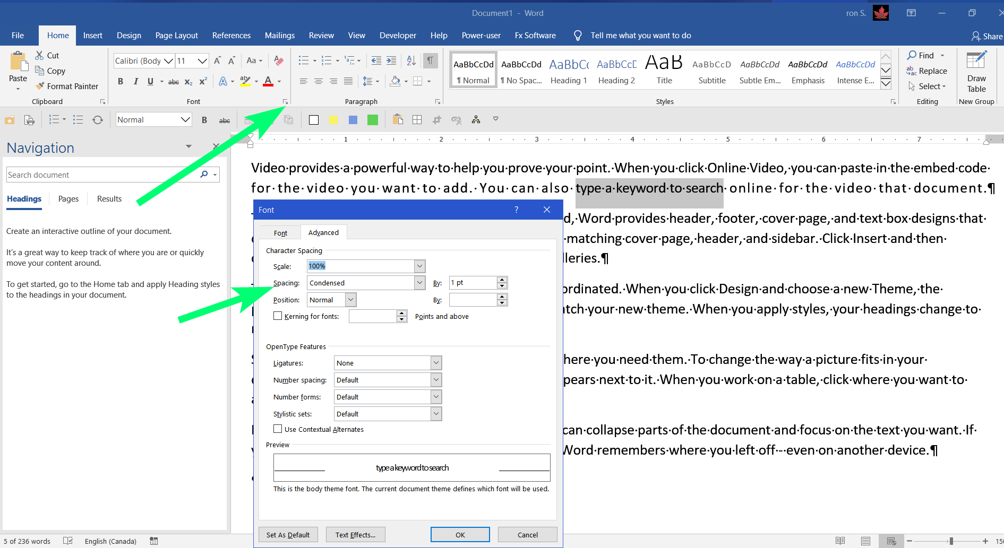
Task: Click the Format Painter brush icon
Action: tap(40, 86)
